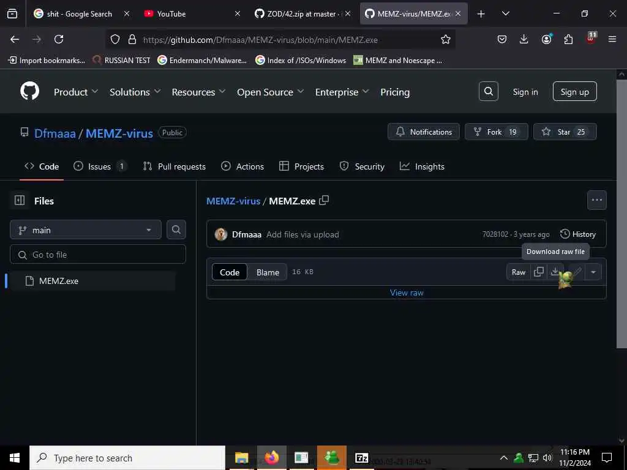The height and width of the screenshot is (470, 627).
Task: Open the main branch selector
Action: pos(86,230)
